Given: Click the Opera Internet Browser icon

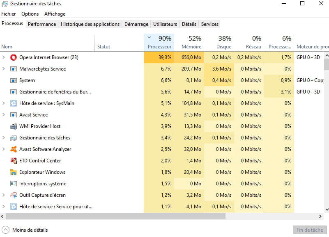Looking at the screenshot, I should click(x=14, y=57).
